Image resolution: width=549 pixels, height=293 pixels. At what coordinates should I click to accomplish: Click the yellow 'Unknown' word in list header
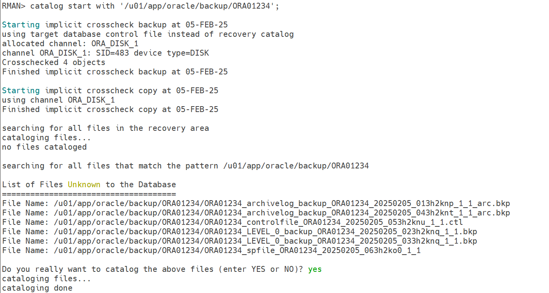[84, 184]
